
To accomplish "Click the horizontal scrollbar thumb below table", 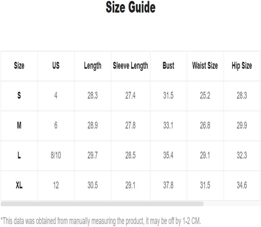I will [x=102, y=204].
